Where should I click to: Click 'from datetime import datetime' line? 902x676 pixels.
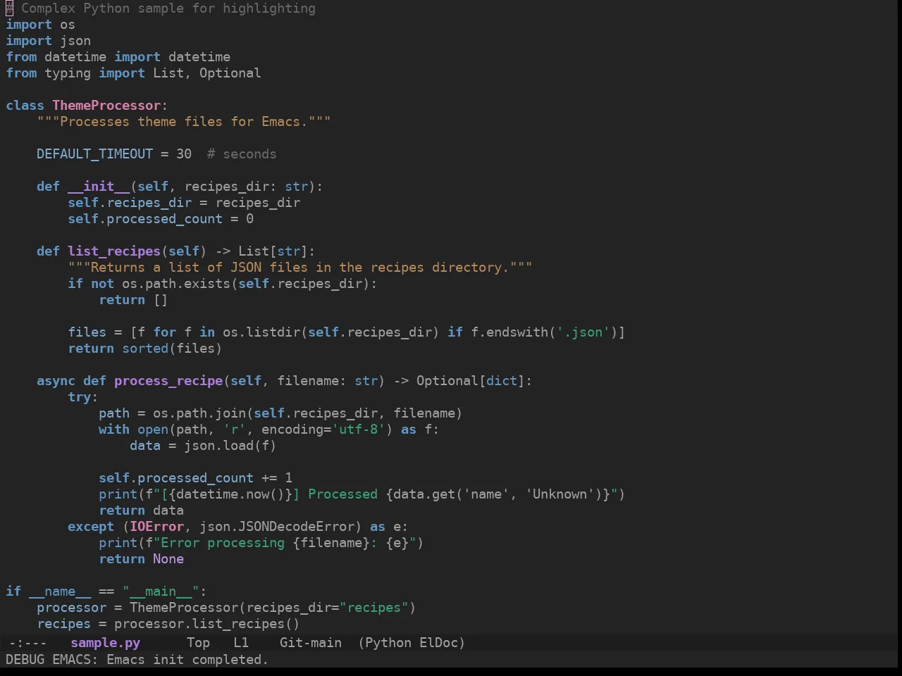coord(118,57)
